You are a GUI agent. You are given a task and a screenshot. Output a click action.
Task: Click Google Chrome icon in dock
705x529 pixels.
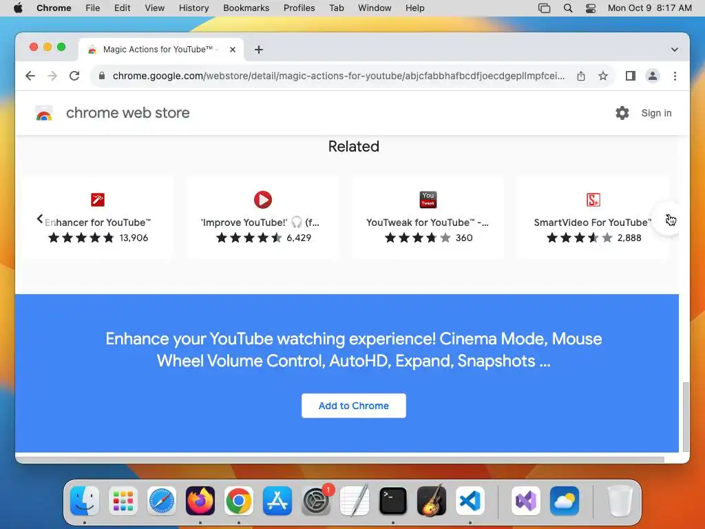click(x=239, y=501)
